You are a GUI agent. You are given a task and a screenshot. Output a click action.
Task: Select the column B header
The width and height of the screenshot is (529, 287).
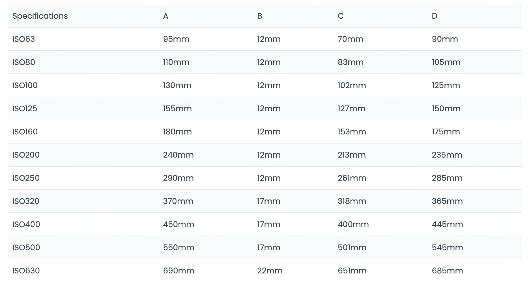260,16
